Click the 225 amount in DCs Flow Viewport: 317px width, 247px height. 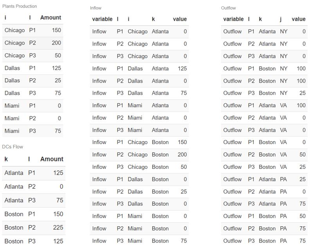point(57,228)
